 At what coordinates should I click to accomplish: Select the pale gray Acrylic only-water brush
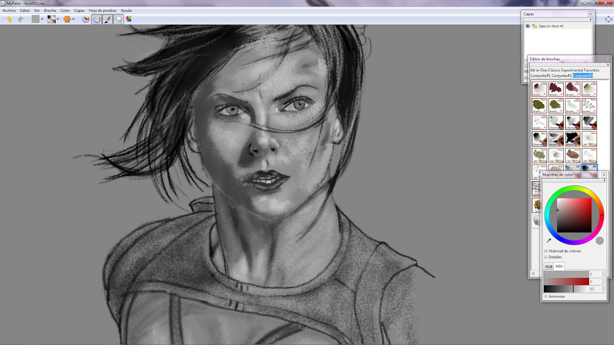pyautogui.click(x=573, y=106)
